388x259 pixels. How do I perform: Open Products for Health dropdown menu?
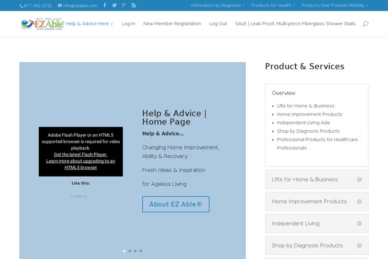[273, 5]
